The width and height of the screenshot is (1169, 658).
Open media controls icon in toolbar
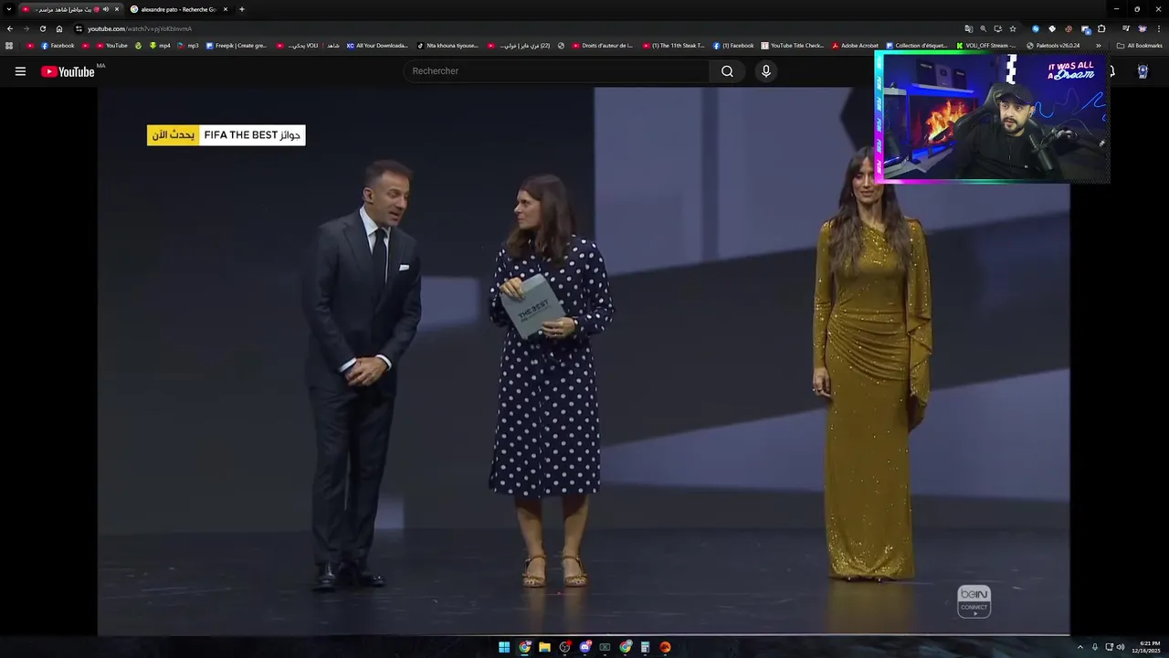click(1126, 28)
